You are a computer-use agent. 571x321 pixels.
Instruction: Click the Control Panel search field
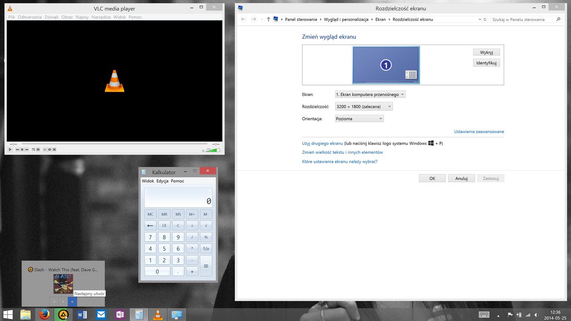pyautogui.click(x=525, y=20)
